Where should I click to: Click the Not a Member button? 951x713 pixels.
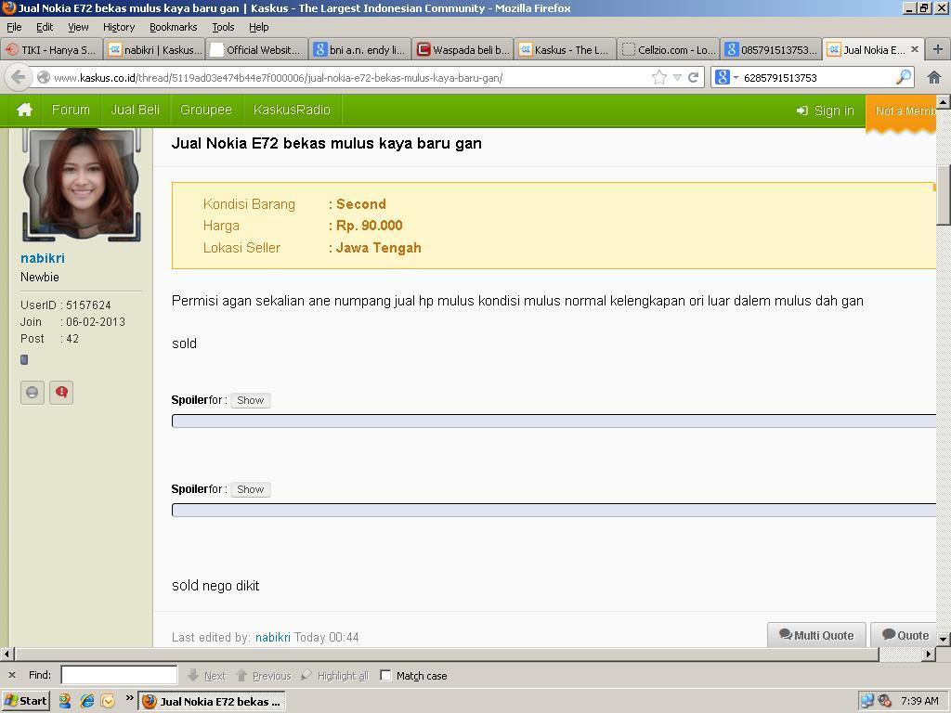pyautogui.click(x=901, y=111)
